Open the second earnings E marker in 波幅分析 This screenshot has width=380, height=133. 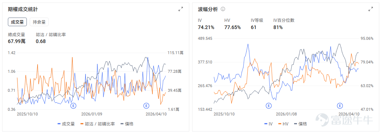click(x=340, y=105)
